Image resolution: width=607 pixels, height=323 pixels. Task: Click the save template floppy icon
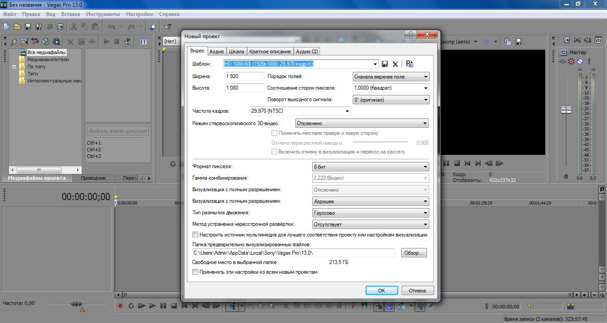pos(385,64)
